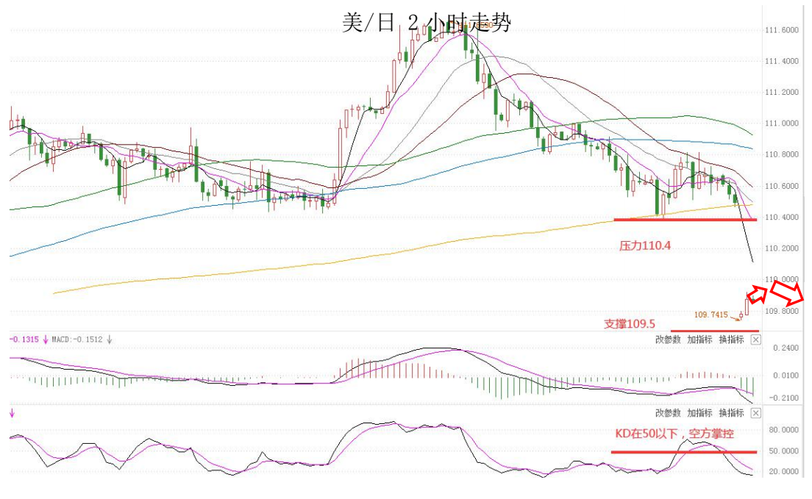The image size is (812, 499).
Task: Click the 111.4000 price axis label
Action: (x=781, y=61)
